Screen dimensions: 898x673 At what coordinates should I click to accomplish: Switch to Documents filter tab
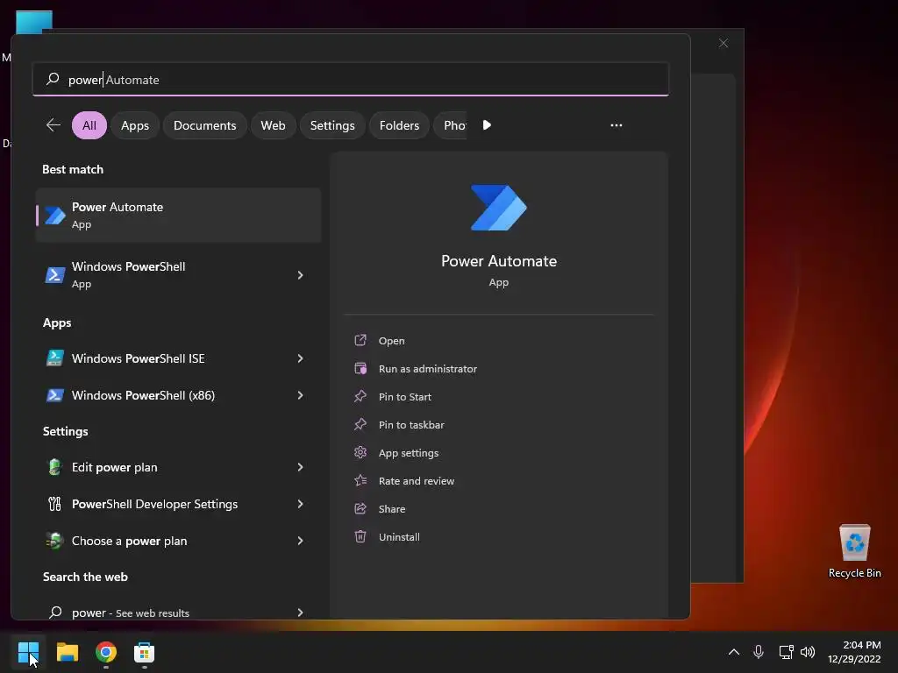coord(204,125)
